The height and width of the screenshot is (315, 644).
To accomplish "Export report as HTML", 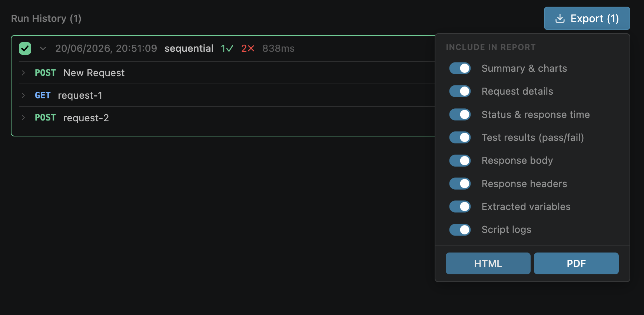I will [x=488, y=264].
